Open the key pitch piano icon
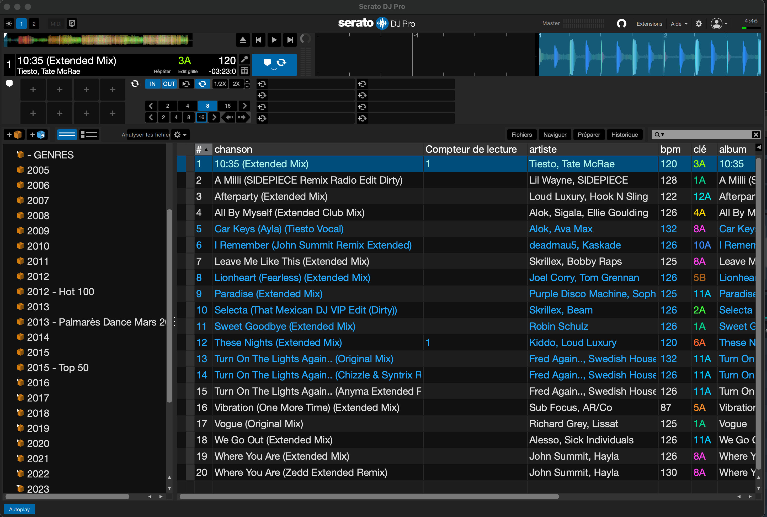The image size is (767, 517). coord(244,71)
